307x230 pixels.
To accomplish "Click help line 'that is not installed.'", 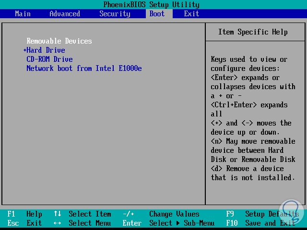I will [253, 178].
